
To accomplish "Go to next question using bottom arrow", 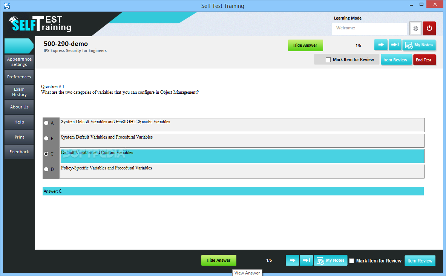I will (x=293, y=260).
